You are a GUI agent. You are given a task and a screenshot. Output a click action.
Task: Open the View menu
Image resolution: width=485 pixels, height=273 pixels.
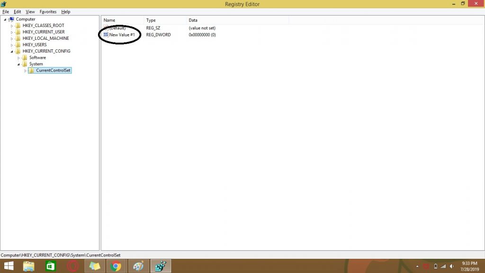pos(30,12)
